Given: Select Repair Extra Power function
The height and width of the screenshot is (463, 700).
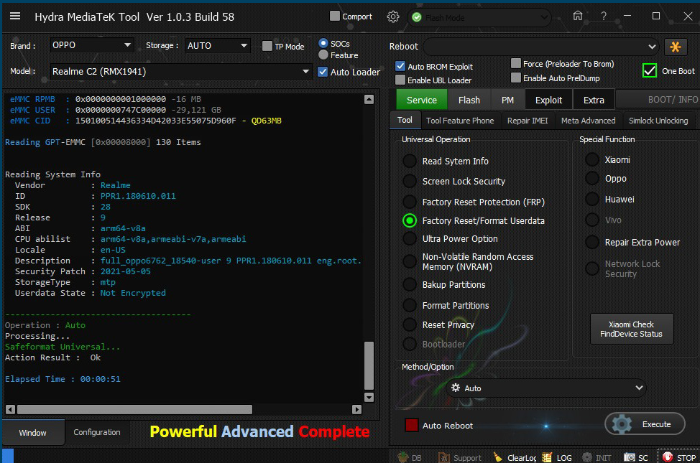Looking at the screenshot, I should (592, 242).
